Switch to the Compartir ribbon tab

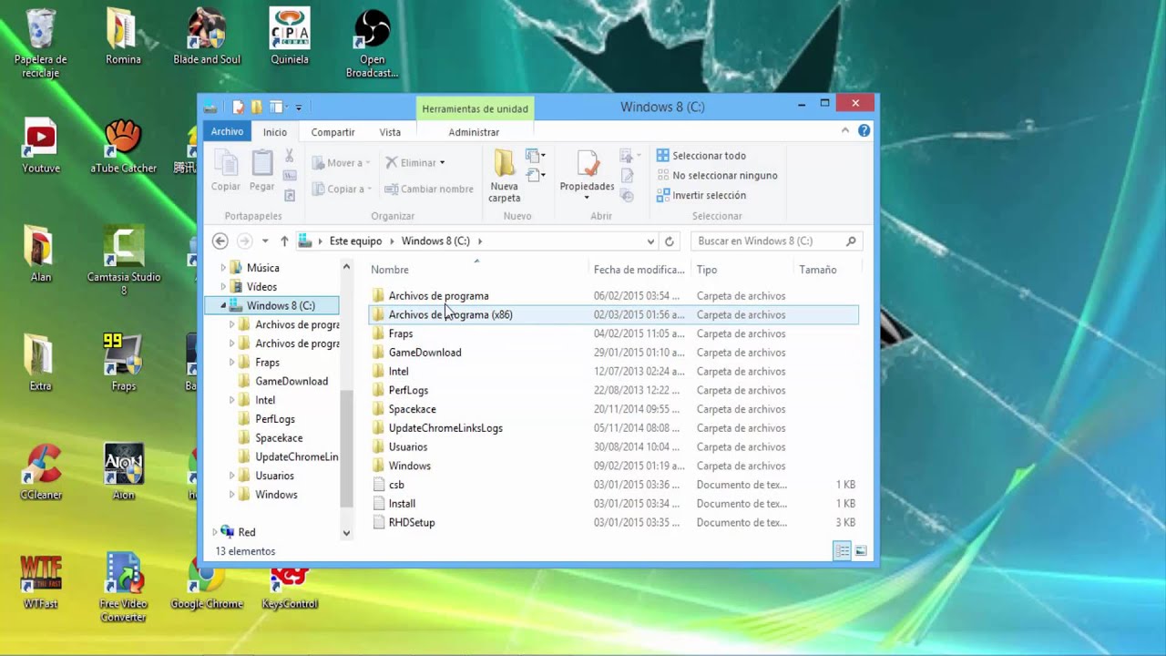332,132
